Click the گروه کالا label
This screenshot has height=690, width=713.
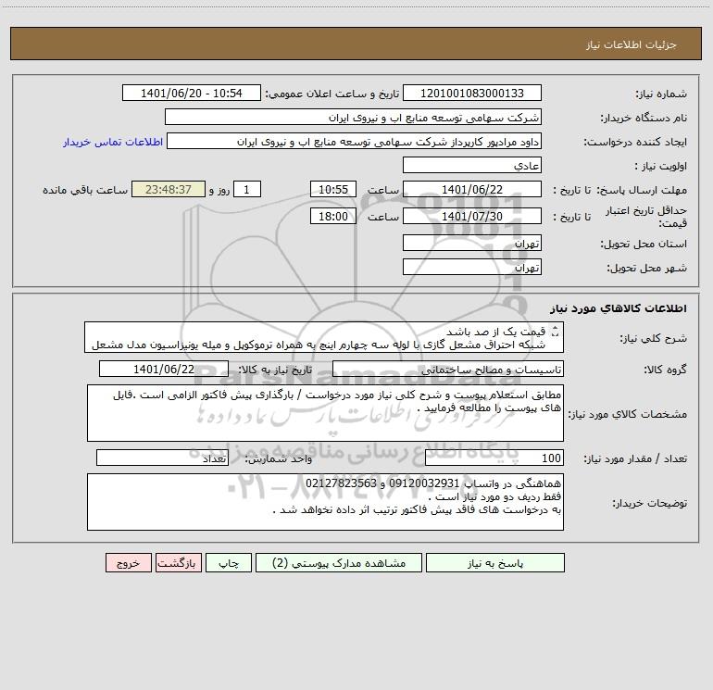pyautogui.click(x=665, y=370)
